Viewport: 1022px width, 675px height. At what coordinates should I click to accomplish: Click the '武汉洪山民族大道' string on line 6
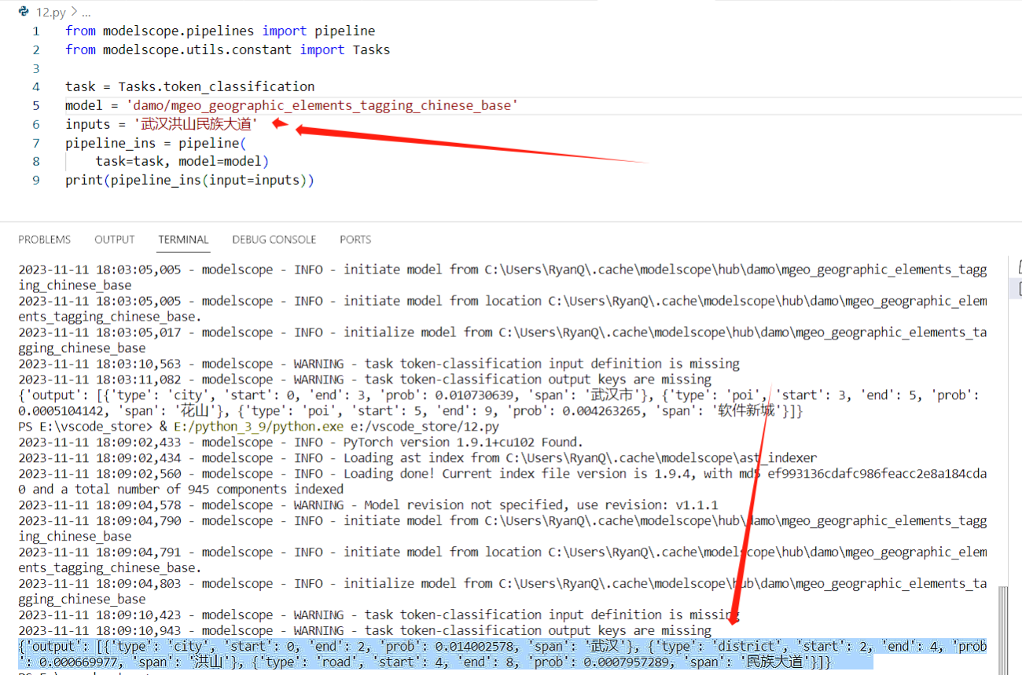(x=197, y=124)
